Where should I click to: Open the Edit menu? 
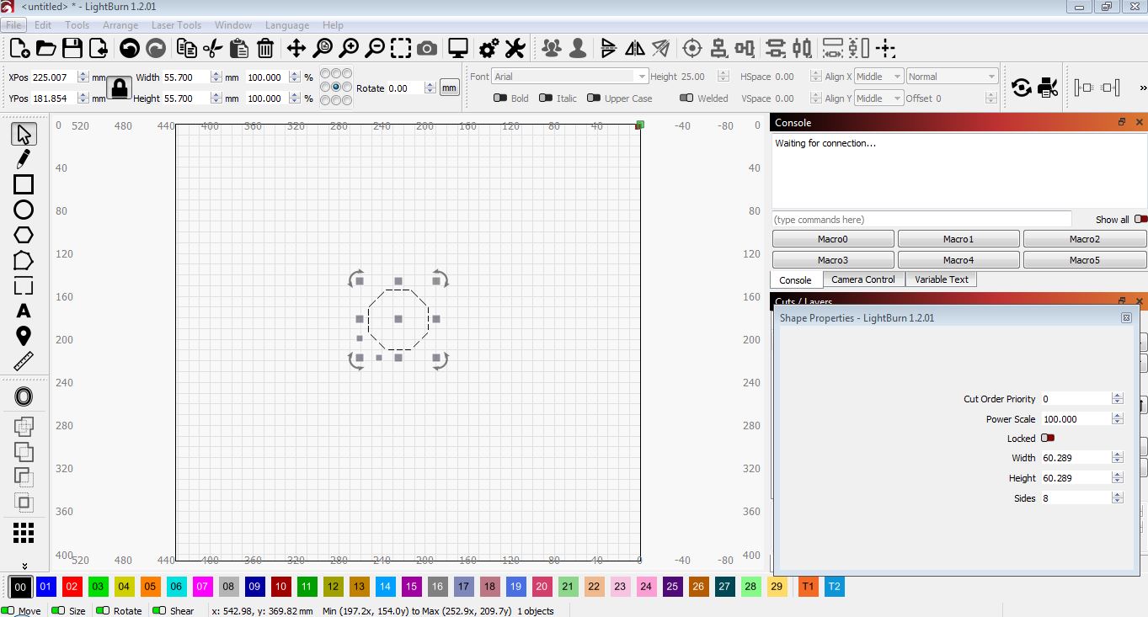tap(43, 25)
